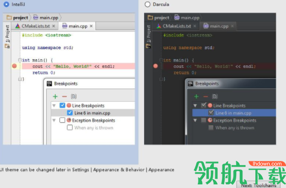
Task: Click Exception Breakpoints lightning icon, Darcula preview
Action: [x=210, y=120]
